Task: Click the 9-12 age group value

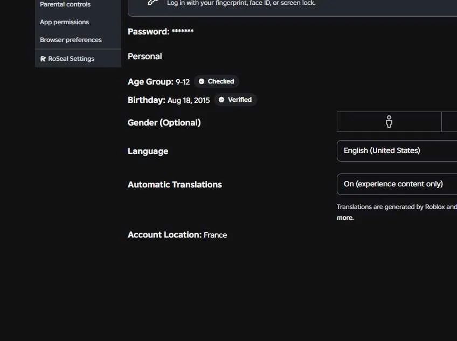Action: (x=183, y=82)
